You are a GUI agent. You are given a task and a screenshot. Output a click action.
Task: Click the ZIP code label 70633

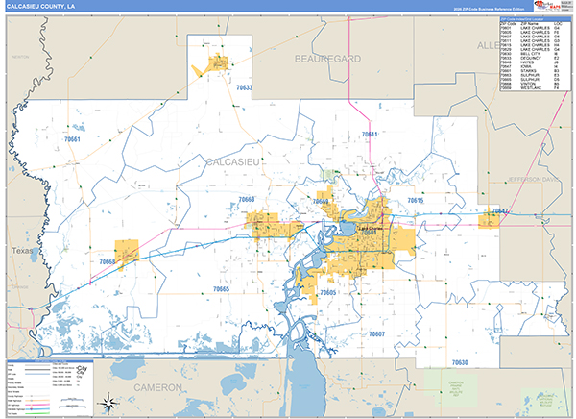244,87
